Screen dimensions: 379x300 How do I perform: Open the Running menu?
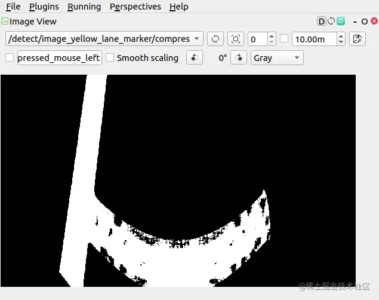tap(84, 7)
